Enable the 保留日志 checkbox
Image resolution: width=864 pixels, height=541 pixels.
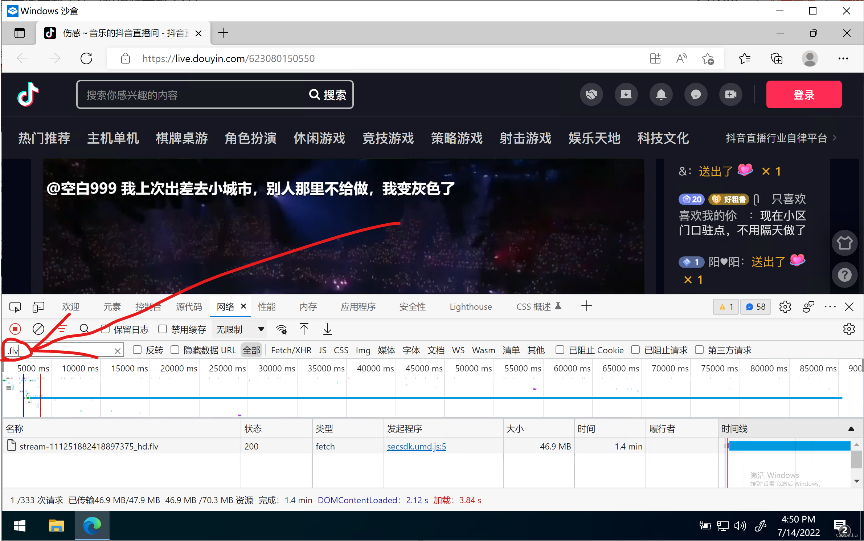pos(105,329)
